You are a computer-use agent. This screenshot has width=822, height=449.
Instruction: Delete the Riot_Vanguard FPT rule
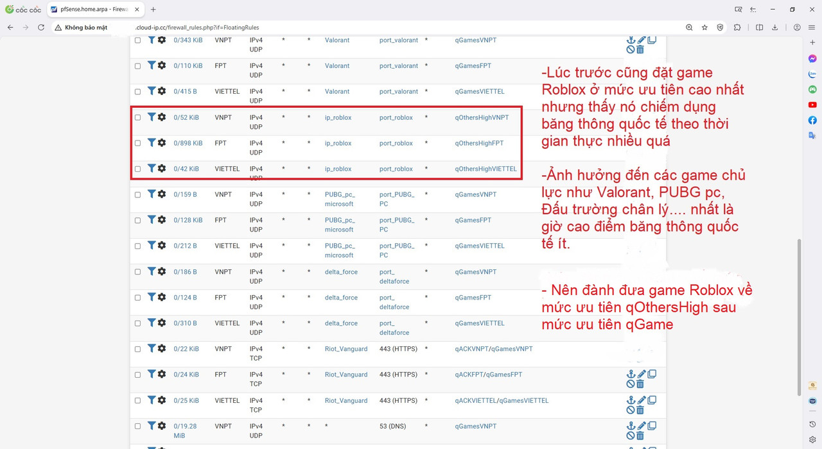640,384
